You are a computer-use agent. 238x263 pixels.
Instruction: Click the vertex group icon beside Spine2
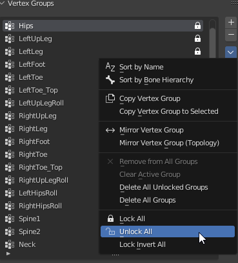point(10,231)
